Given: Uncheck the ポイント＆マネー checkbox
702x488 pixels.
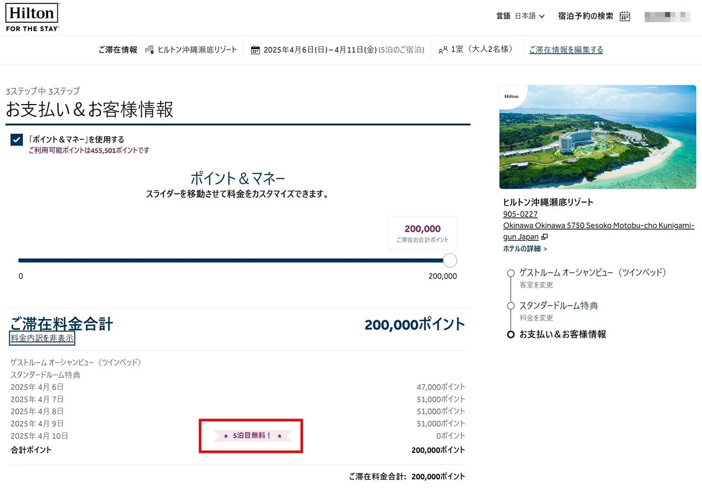Looking at the screenshot, I should pyautogui.click(x=16, y=140).
